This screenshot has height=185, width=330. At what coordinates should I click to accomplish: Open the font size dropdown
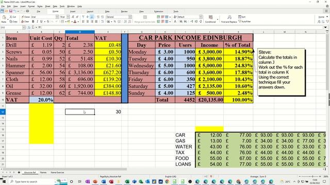(x=68, y=17)
